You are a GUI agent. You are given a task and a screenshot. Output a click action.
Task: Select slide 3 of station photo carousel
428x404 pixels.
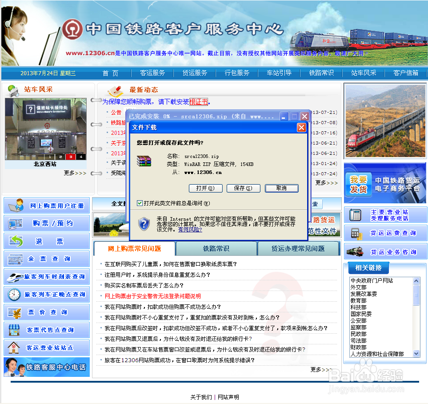pos(71,157)
